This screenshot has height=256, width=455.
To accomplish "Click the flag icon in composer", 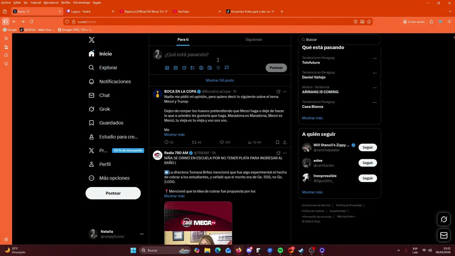I will 227,68.
